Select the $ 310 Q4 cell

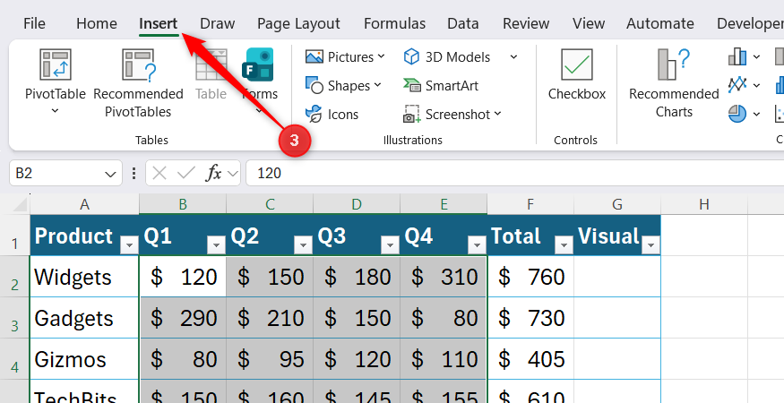444,277
